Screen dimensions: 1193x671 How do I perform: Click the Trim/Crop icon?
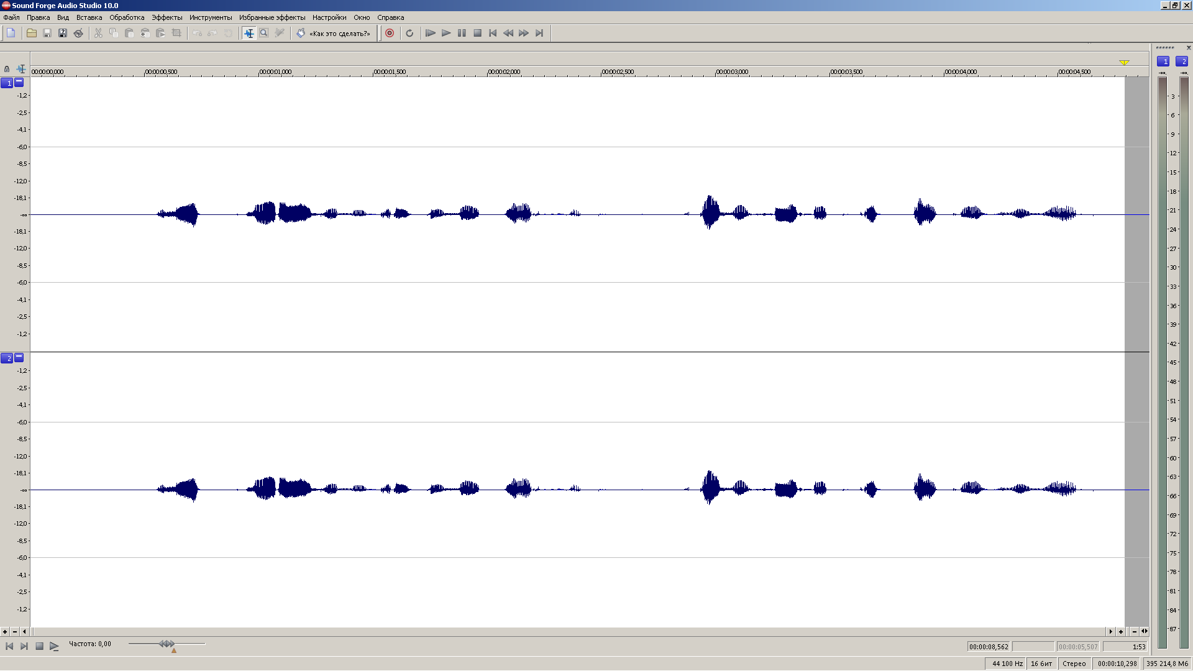click(x=176, y=33)
